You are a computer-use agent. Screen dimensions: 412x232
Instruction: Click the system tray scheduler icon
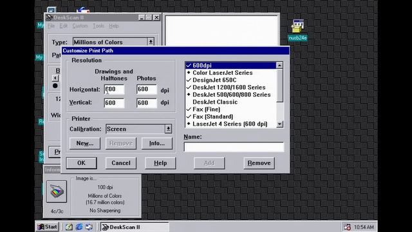tap(347, 227)
